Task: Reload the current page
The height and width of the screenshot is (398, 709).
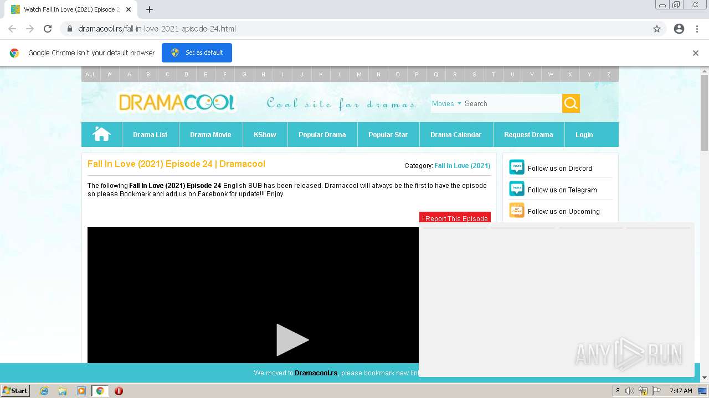Action: 48,29
